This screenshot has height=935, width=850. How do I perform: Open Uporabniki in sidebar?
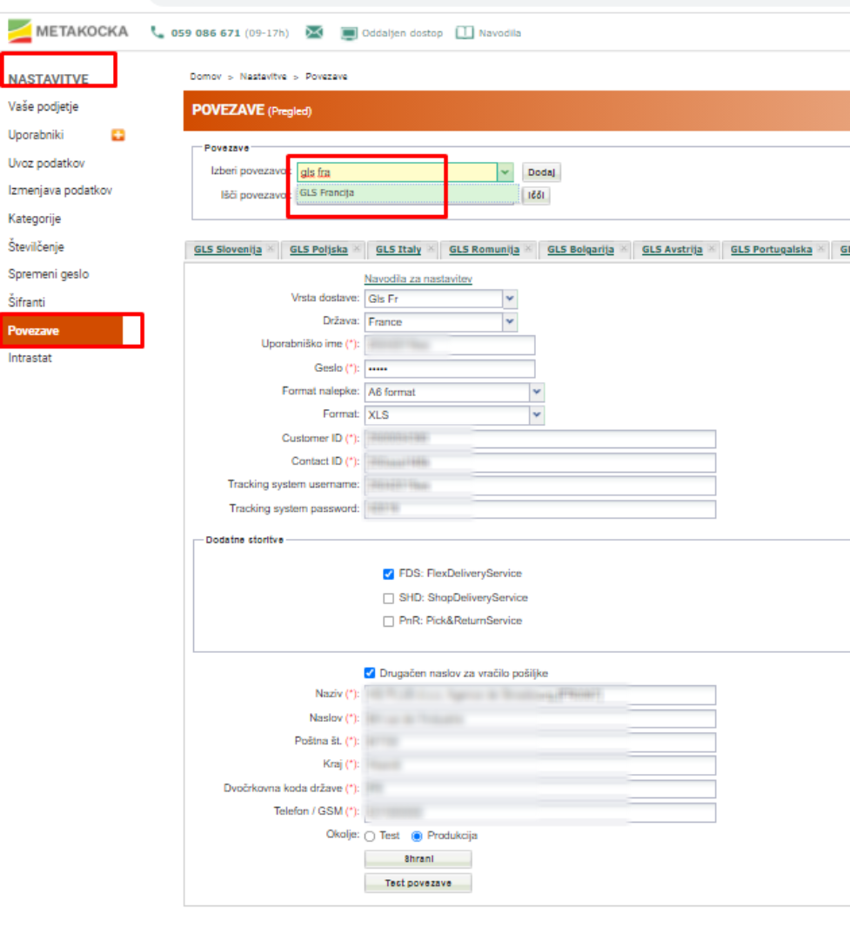[x=36, y=135]
